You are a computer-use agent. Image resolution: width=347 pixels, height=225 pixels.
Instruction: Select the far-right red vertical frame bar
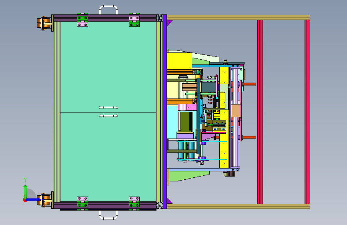pos(307,112)
